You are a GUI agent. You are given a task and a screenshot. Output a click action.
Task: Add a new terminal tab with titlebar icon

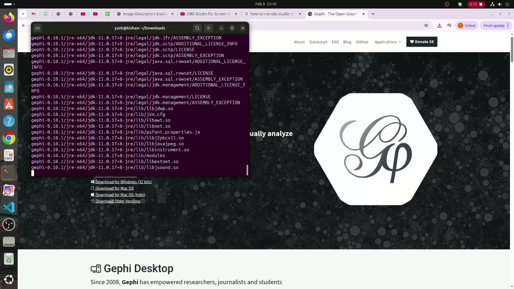point(37,28)
